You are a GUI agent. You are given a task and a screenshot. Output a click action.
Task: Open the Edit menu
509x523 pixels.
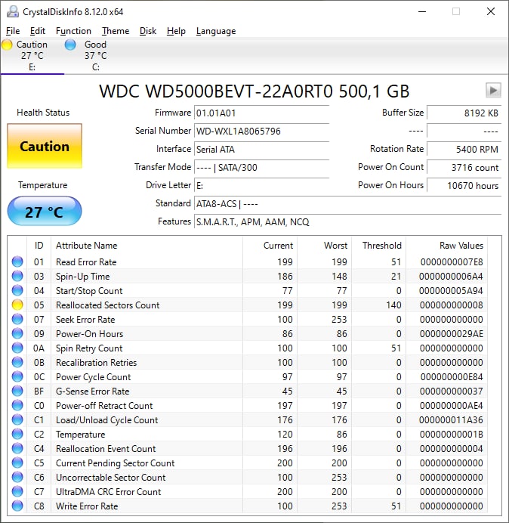tap(37, 31)
